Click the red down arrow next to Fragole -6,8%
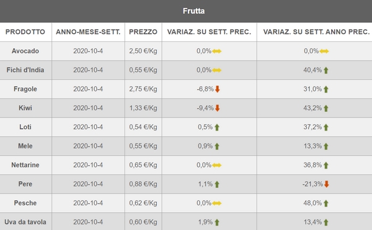The height and width of the screenshot is (230, 372). click(x=218, y=89)
